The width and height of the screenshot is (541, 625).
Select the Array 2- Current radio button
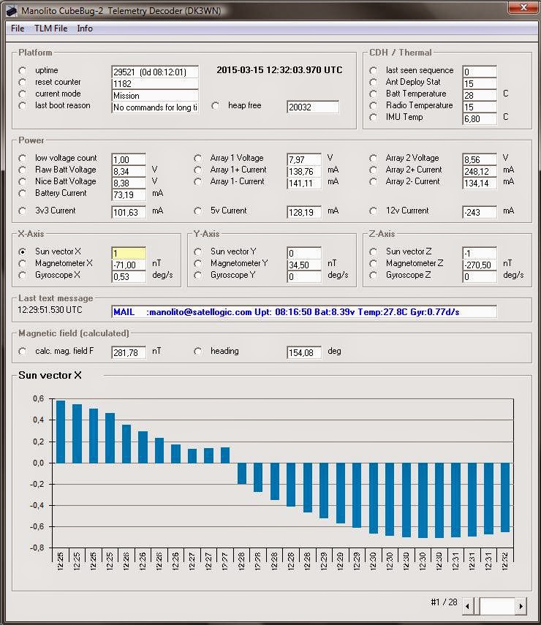click(373, 182)
